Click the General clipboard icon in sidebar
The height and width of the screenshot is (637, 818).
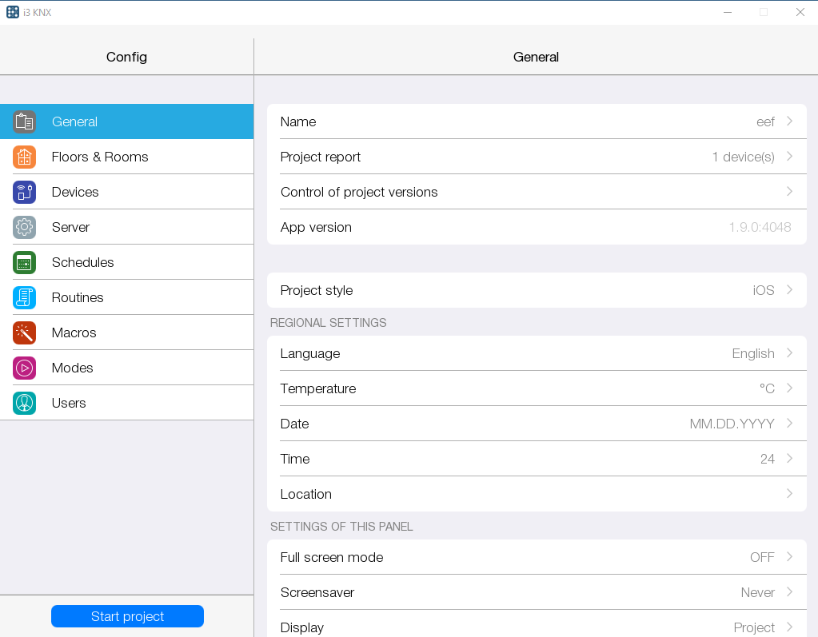tap(24, 121)
